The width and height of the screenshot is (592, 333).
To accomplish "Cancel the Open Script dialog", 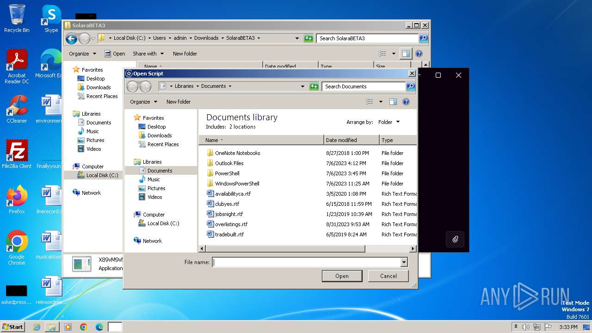I will click(x=388, y=276).
